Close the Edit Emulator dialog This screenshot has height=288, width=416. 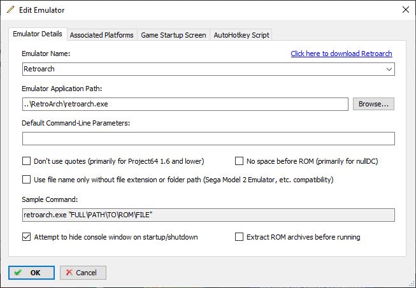(405, 10)
